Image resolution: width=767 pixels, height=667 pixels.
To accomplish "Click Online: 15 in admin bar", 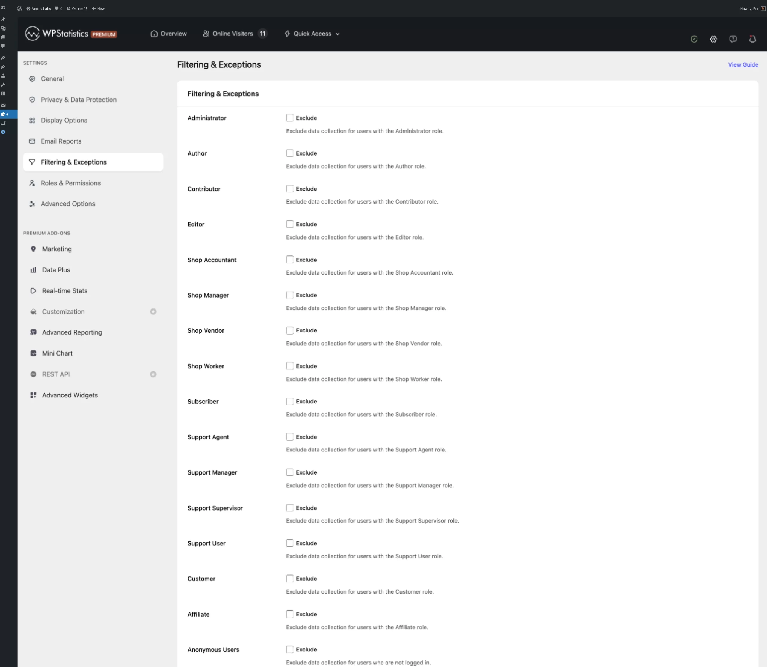I will coord(77,9).
